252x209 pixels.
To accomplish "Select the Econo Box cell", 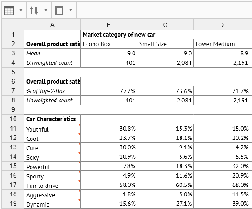I will point(109,44).
